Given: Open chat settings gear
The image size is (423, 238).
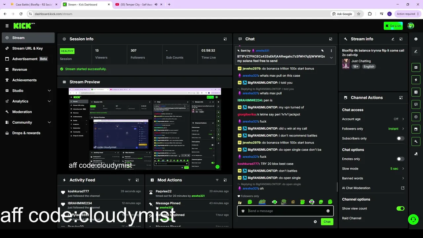Looking at the screenshot, I should pyautogui.click(x=315, y=222).
